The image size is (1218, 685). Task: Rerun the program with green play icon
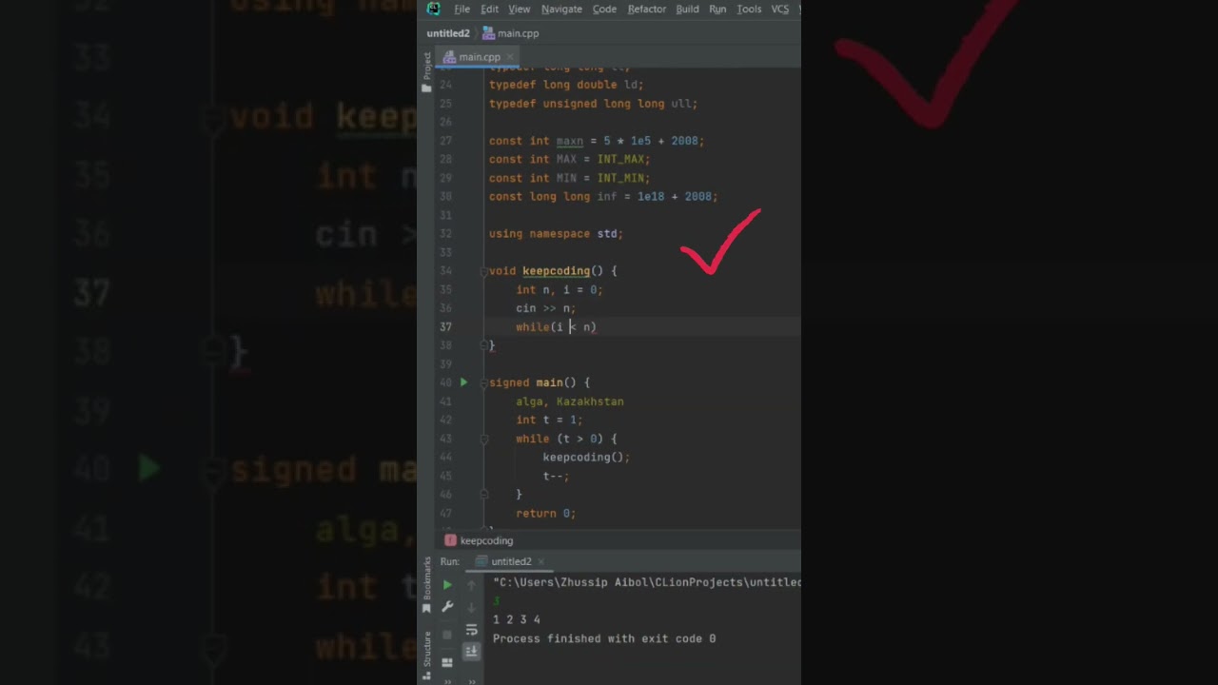[447, 585]
